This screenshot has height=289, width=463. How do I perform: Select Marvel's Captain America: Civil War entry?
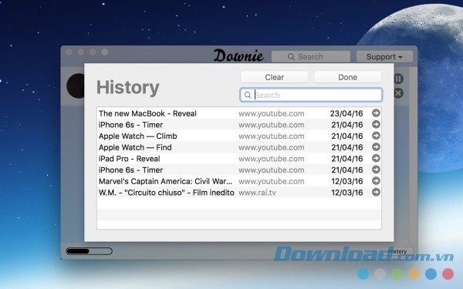coord(239,181)
